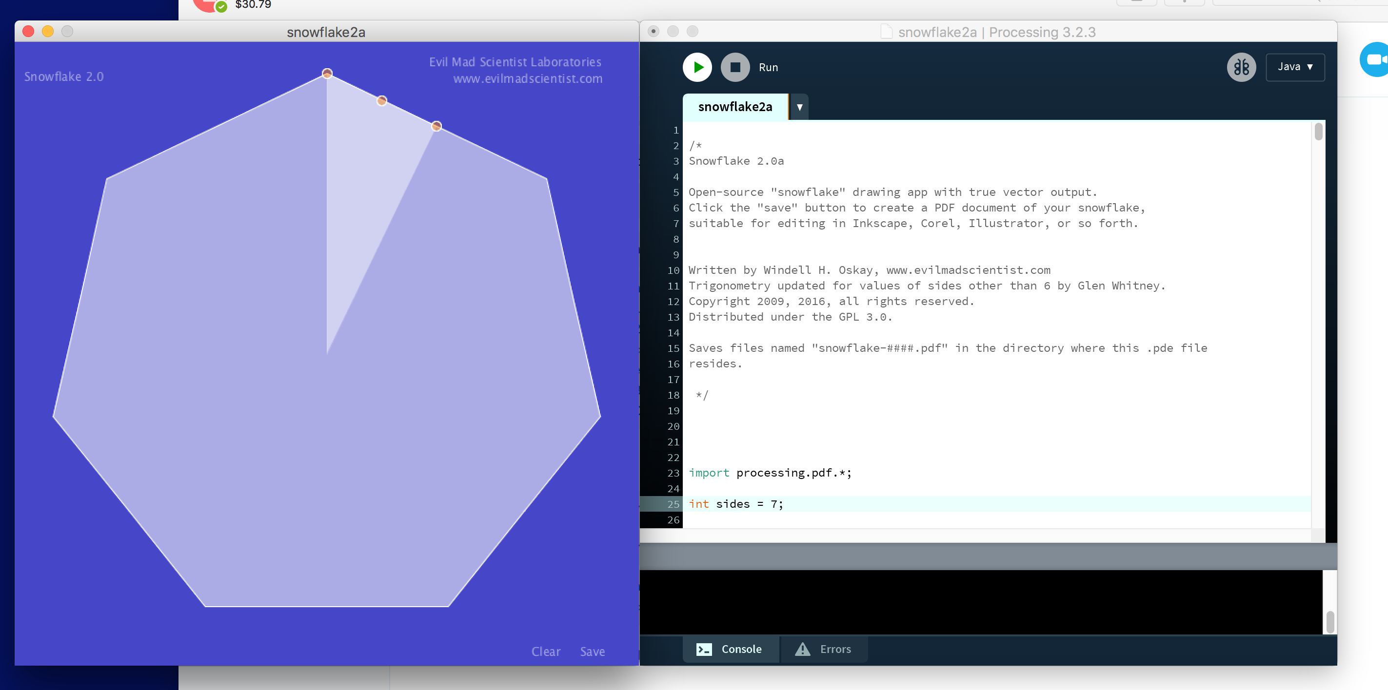Click the 'Copyright 2009, 2016' comment line
The image size is (1388, 690).
[832, 302]
